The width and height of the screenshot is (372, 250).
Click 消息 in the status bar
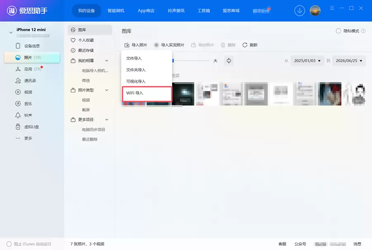coord(357,244)
